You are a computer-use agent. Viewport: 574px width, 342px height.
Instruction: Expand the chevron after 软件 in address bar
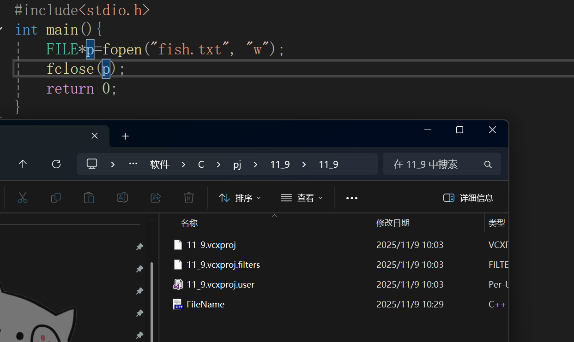click(x=184, y=165)
